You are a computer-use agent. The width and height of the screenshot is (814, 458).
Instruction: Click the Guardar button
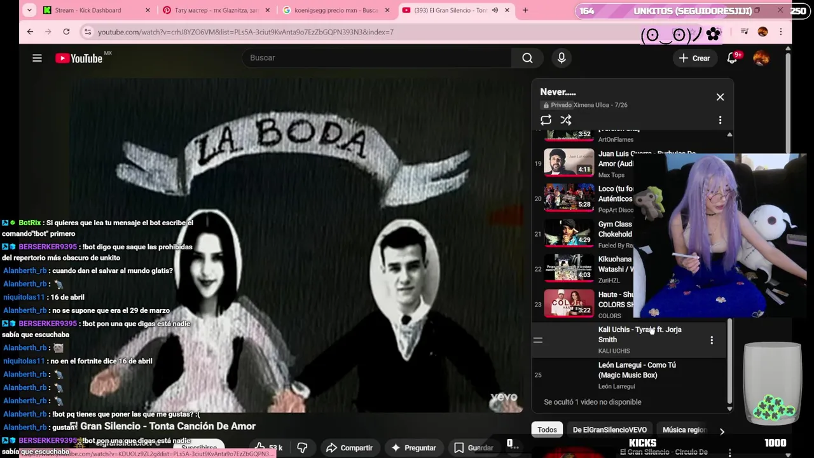click(473, 447)
